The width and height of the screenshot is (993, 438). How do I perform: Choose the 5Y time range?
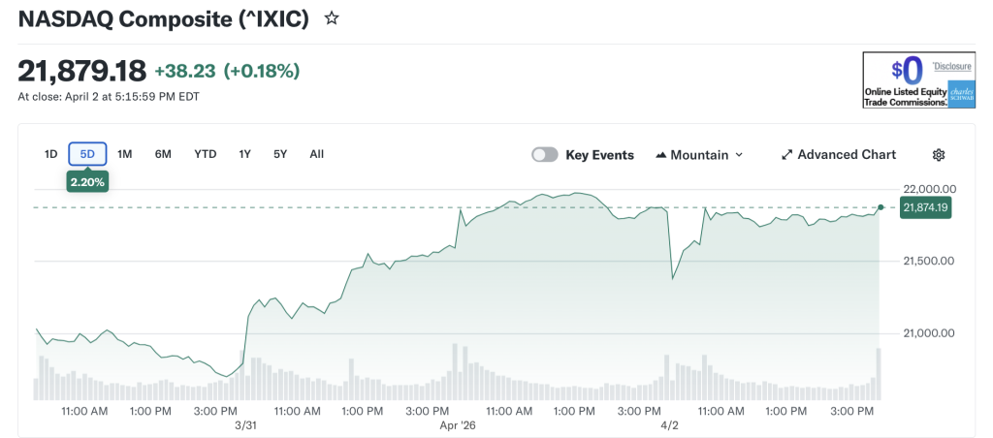click(280, 154)
